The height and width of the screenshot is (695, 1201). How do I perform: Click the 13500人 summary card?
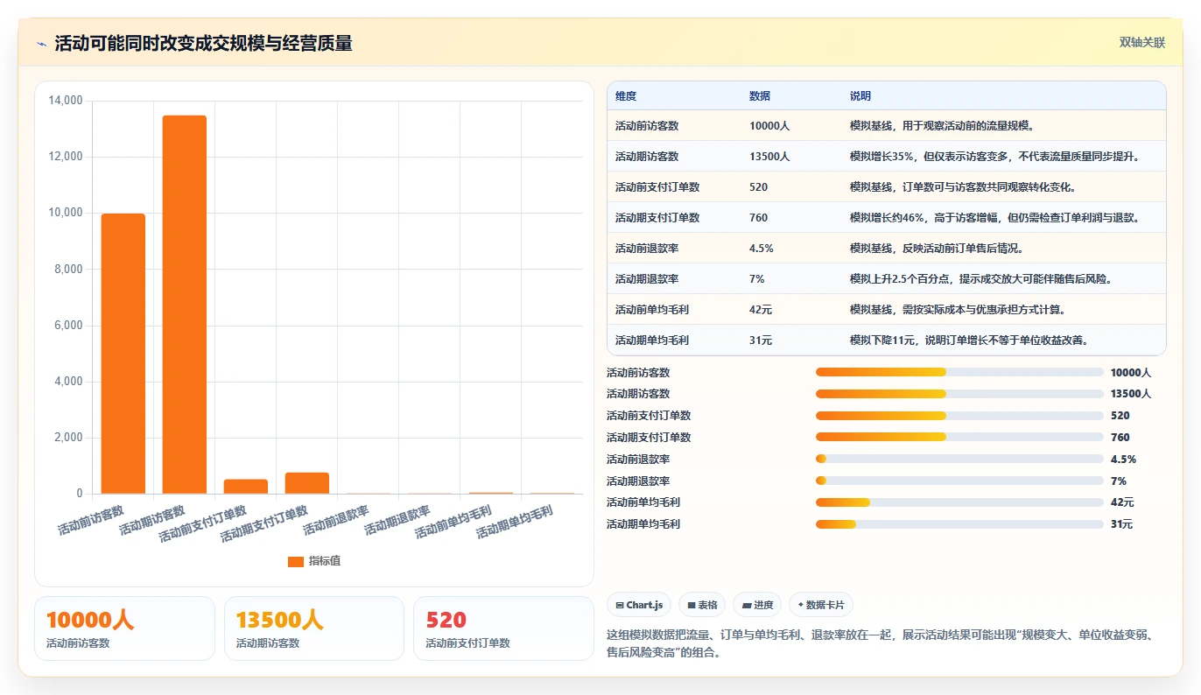(314, 628)
